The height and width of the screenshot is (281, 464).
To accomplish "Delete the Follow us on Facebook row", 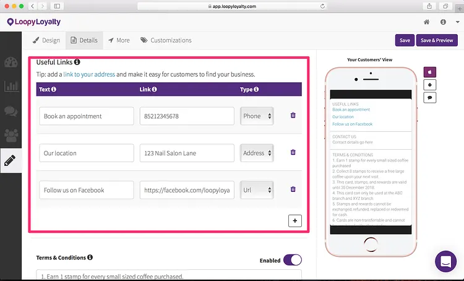I will pos(293,189).
